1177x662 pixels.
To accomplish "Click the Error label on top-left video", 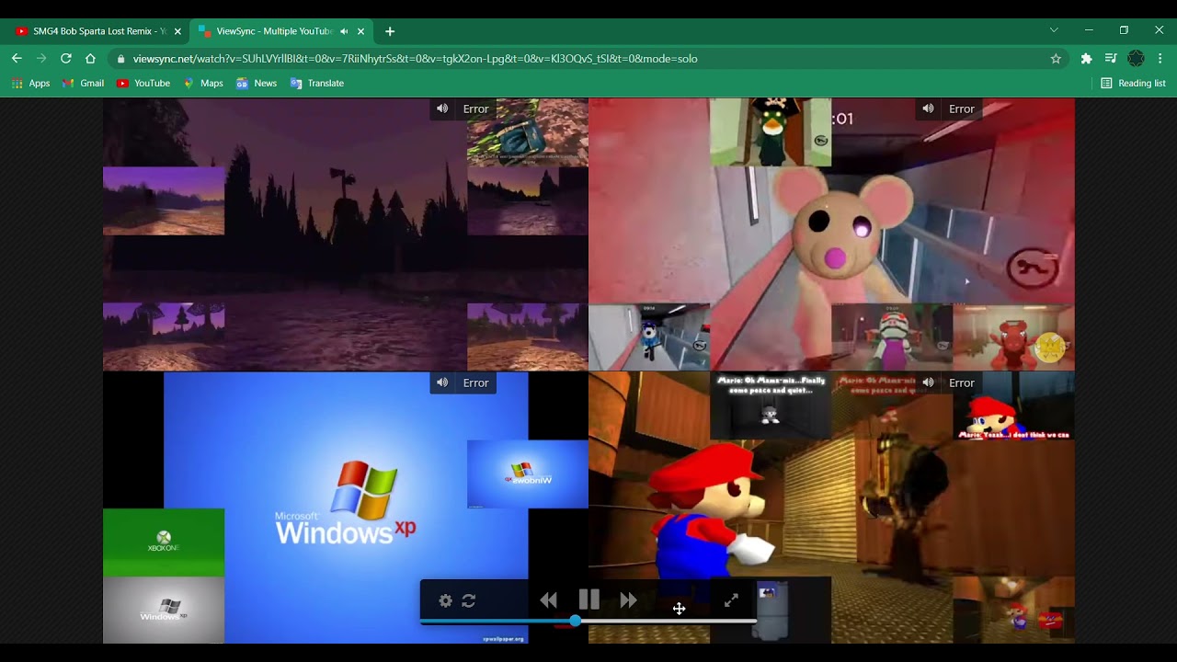I will pos(475,108).
